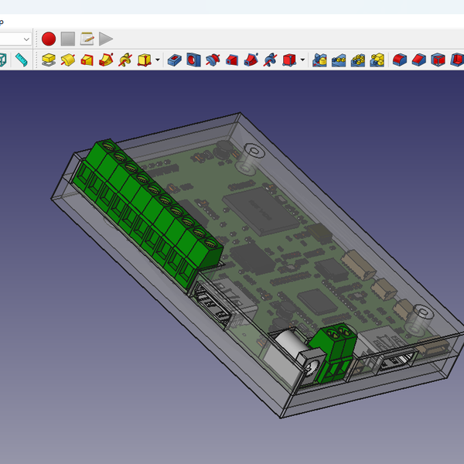Select the Revolution tool
The height and width of the screenshot is (464, 464).
point(67,60)
